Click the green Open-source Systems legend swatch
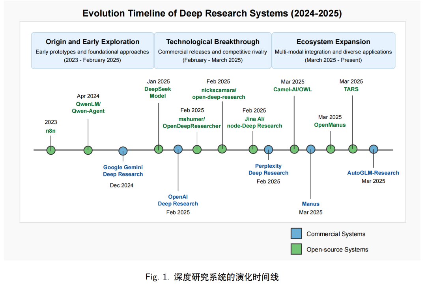The image size is (426, 285). [296, 249]
